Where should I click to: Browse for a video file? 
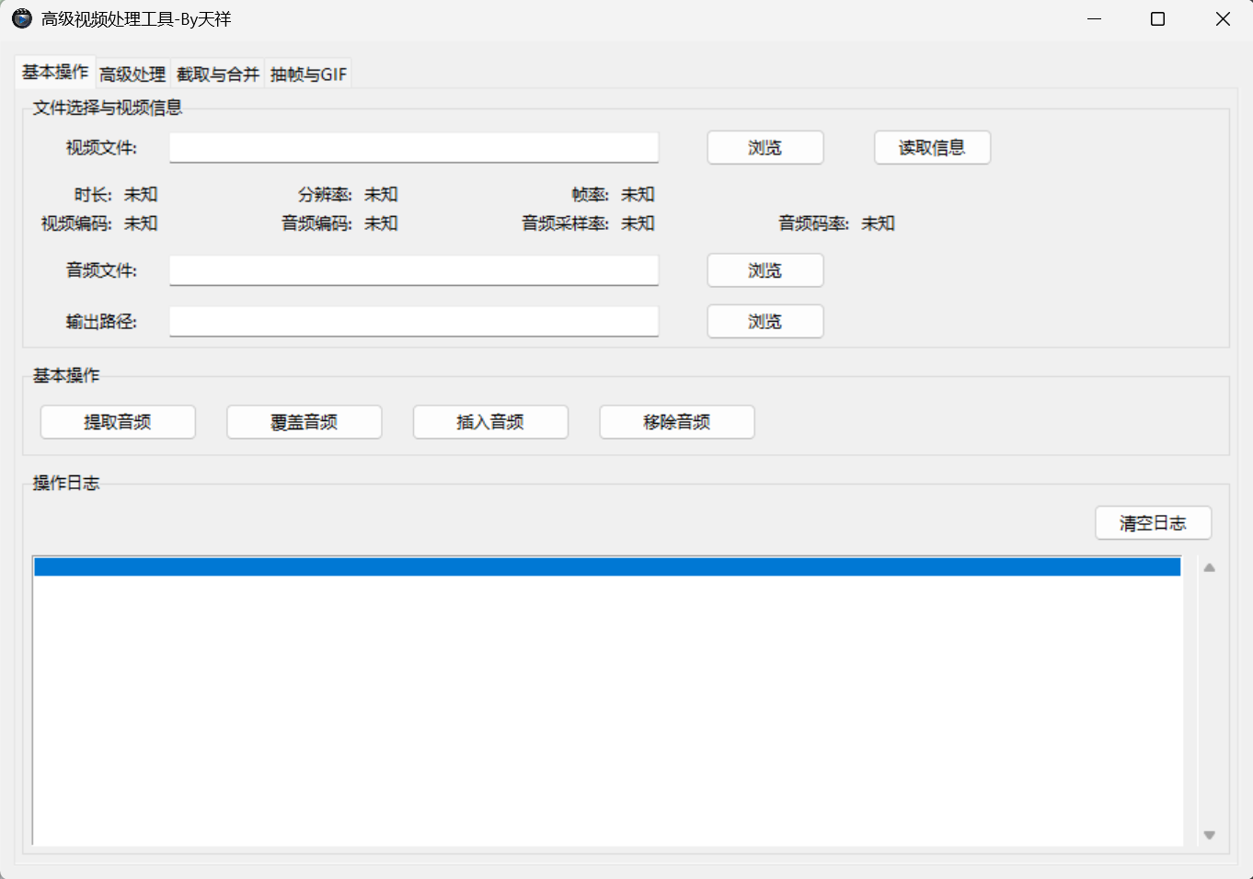click(x=764, y=147)
